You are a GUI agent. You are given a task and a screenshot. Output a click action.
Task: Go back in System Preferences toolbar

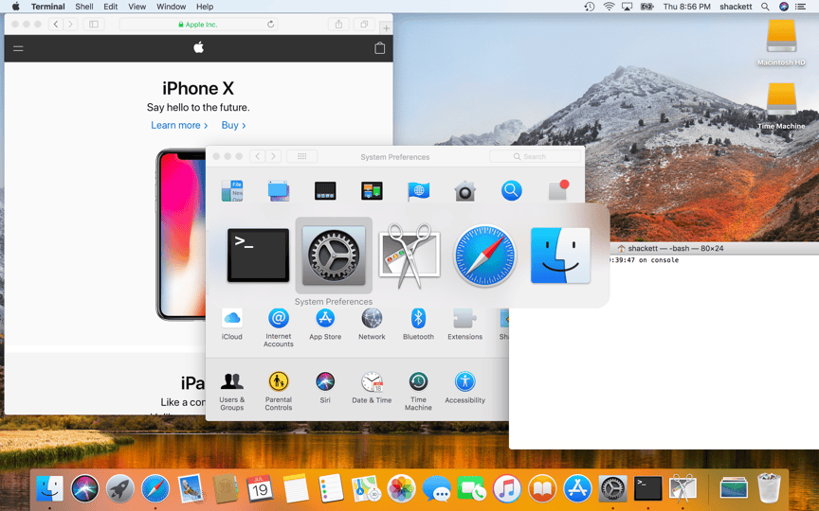(258, 156)
